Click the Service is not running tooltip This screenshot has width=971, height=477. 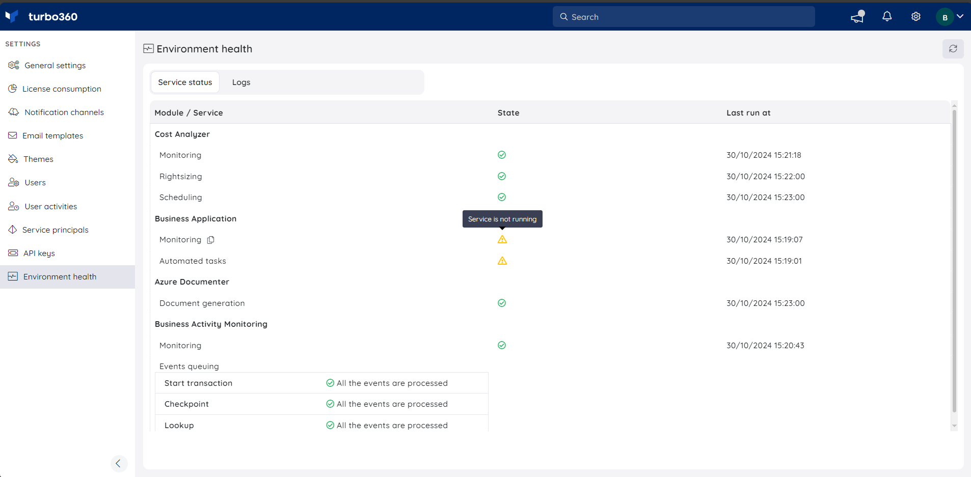point(502,219)
